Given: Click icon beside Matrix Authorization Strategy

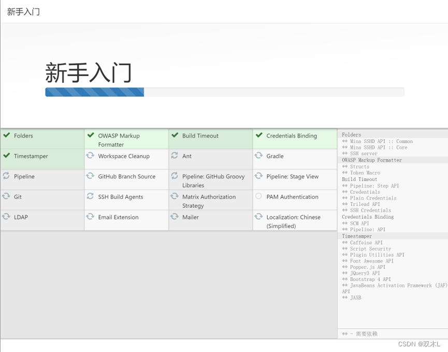Looking at the screenshot, I should [175, 196].
